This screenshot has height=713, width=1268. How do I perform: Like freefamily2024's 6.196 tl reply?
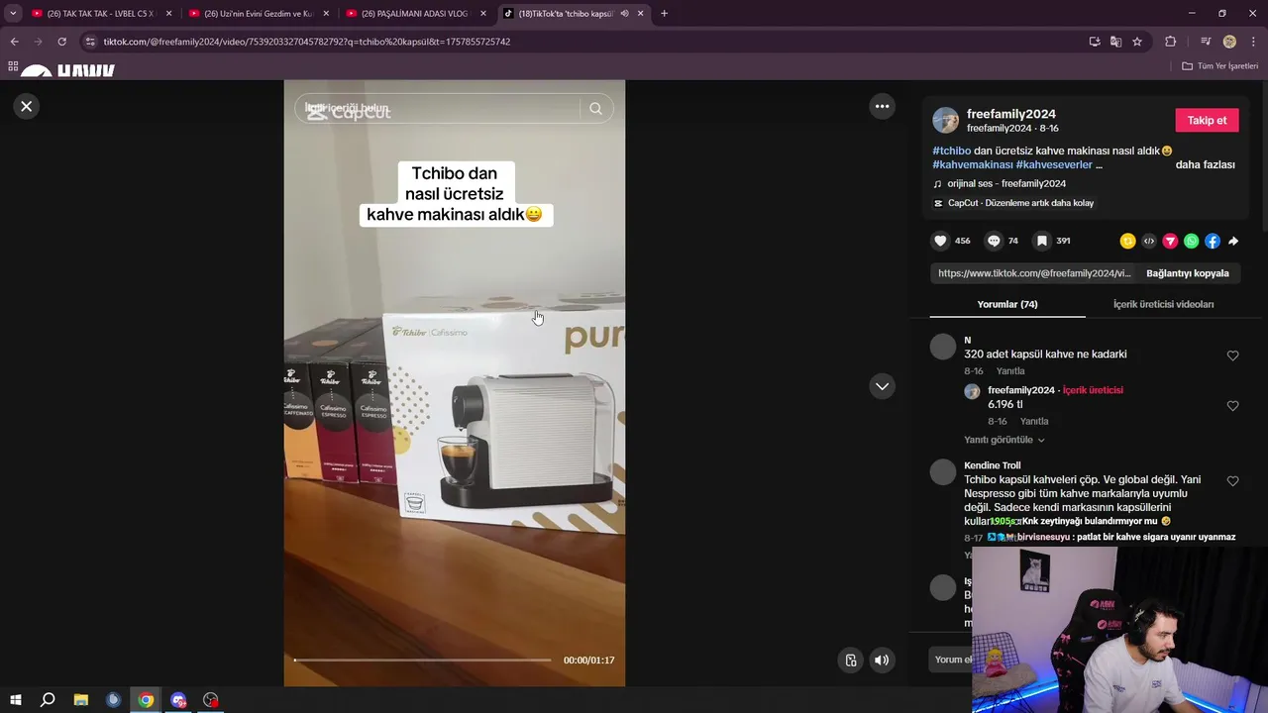tap(1232, 406)
